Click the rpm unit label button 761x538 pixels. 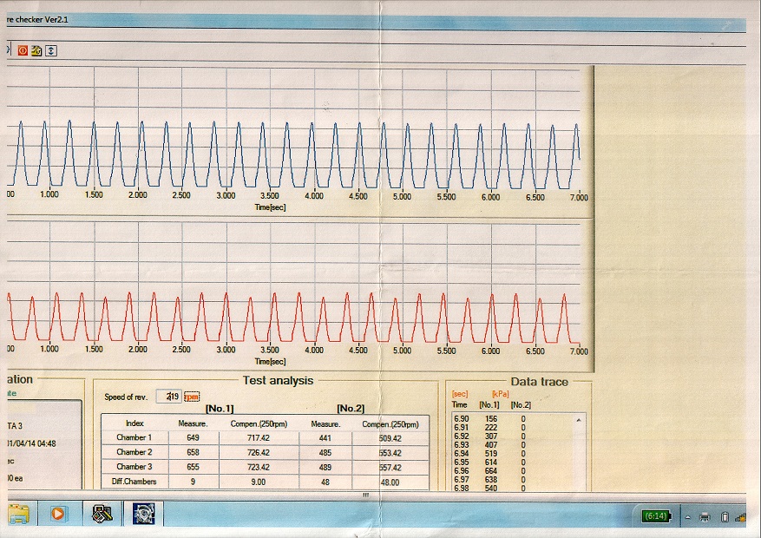[x=191, y=397]
